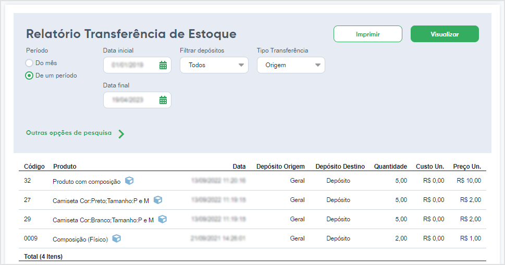Click cube icon next to Produto com composição
The width and height of the screenshot is (505, 265).
[x=129, y=181]
